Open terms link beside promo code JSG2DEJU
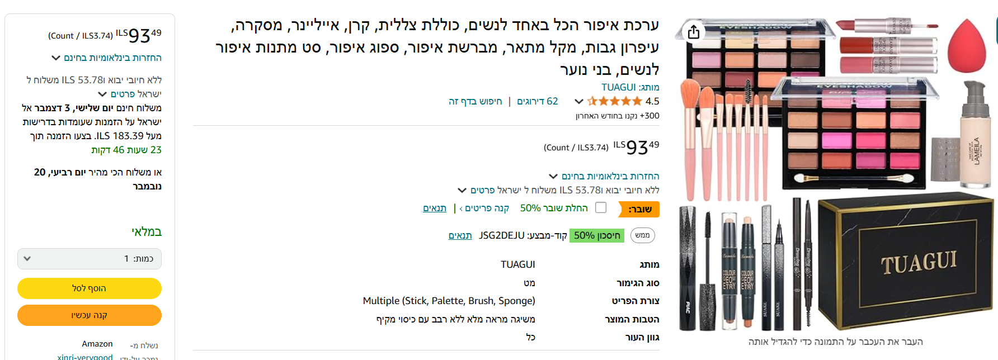This screenshot has width=998, height=360. point(460,235)
